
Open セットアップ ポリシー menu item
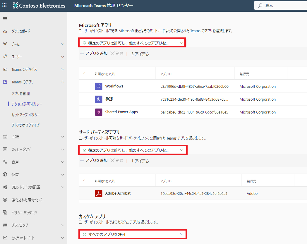26,115
